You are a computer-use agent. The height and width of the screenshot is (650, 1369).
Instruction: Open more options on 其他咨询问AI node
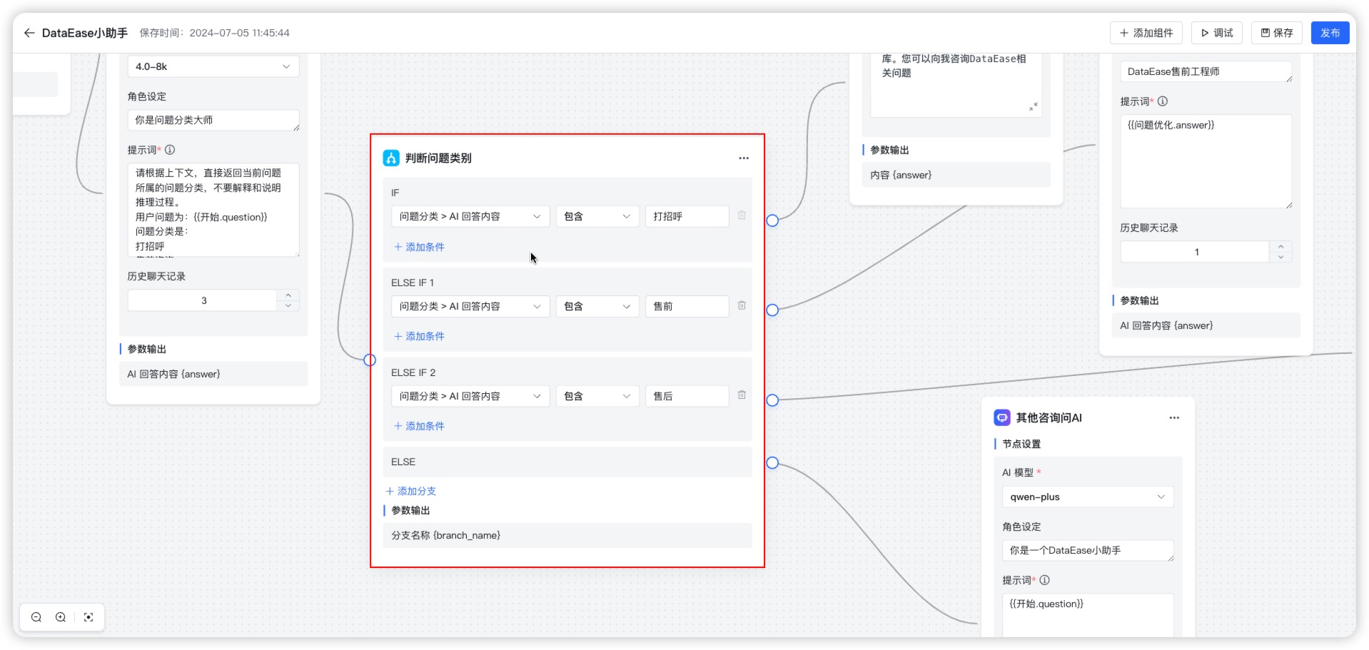click(x=1174, y=417)
